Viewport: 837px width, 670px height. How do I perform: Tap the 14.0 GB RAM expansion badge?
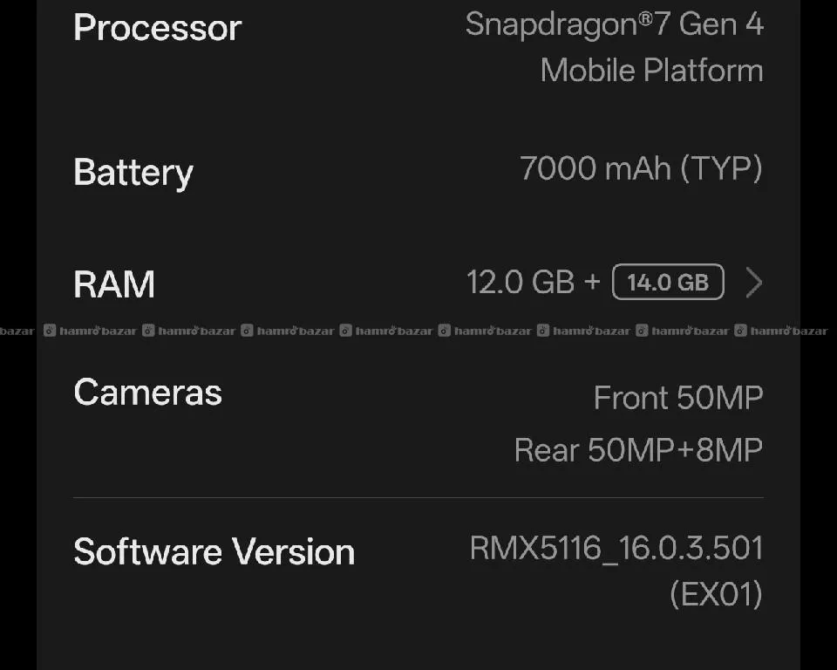pos(668,283)
